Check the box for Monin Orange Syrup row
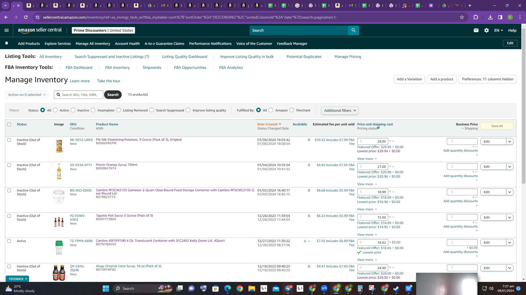Image resolution: width=526 pixels, height=295 pixels. 9,165
